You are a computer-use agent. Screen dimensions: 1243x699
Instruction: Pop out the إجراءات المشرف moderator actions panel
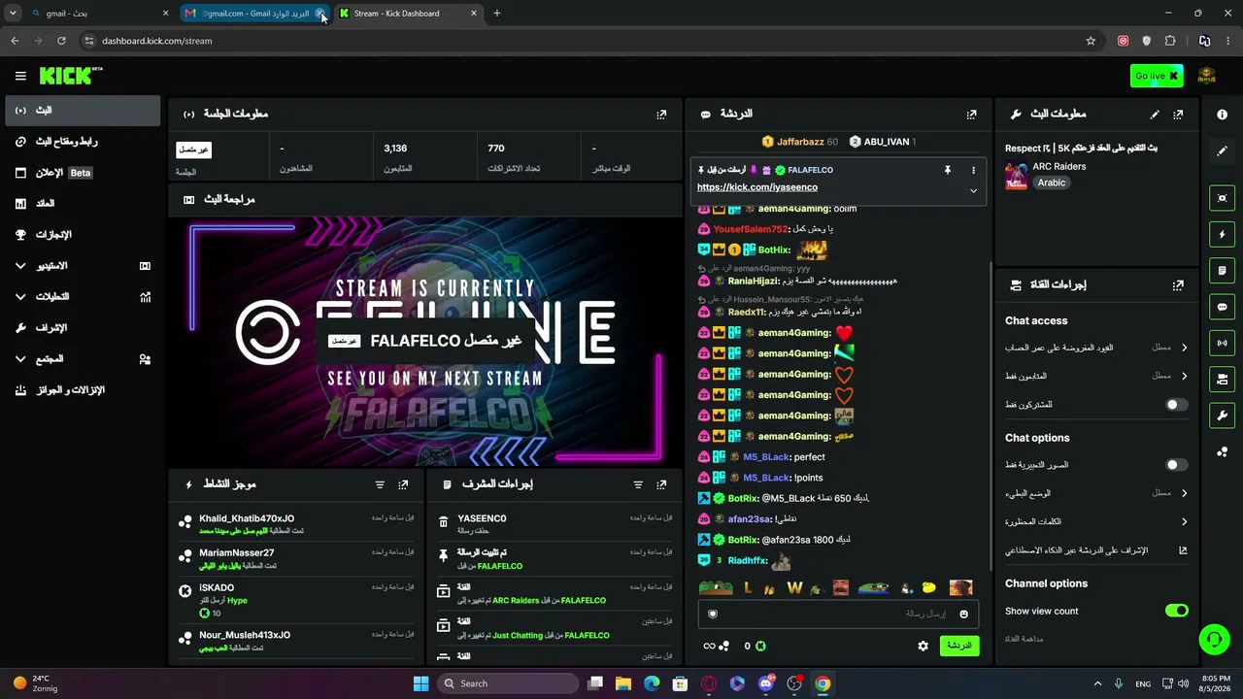(x=661, y=484)
